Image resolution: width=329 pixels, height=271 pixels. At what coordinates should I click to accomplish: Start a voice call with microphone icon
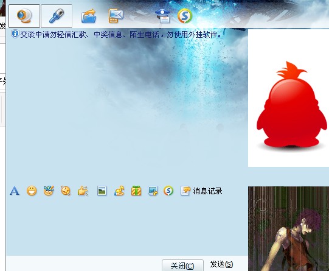pyautogui.click(x=57, y=16)
